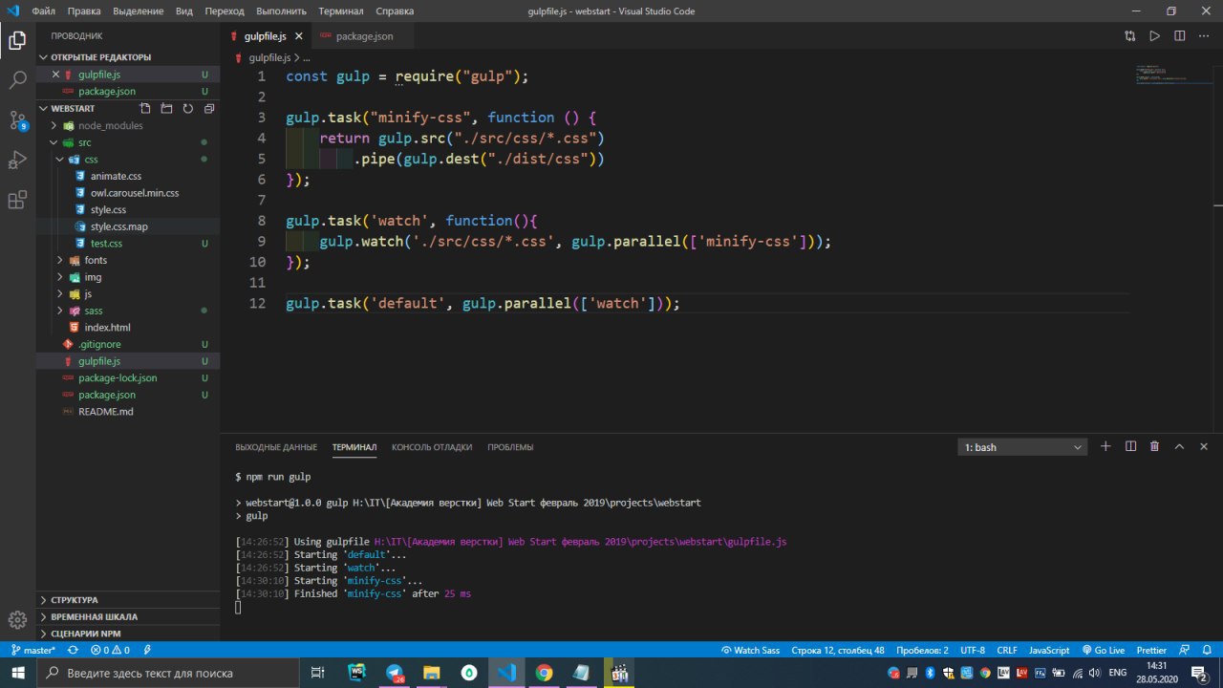Click master branch in status bar
The width and height of the screenshot is (1223, 688).
(x=32, y=650)
